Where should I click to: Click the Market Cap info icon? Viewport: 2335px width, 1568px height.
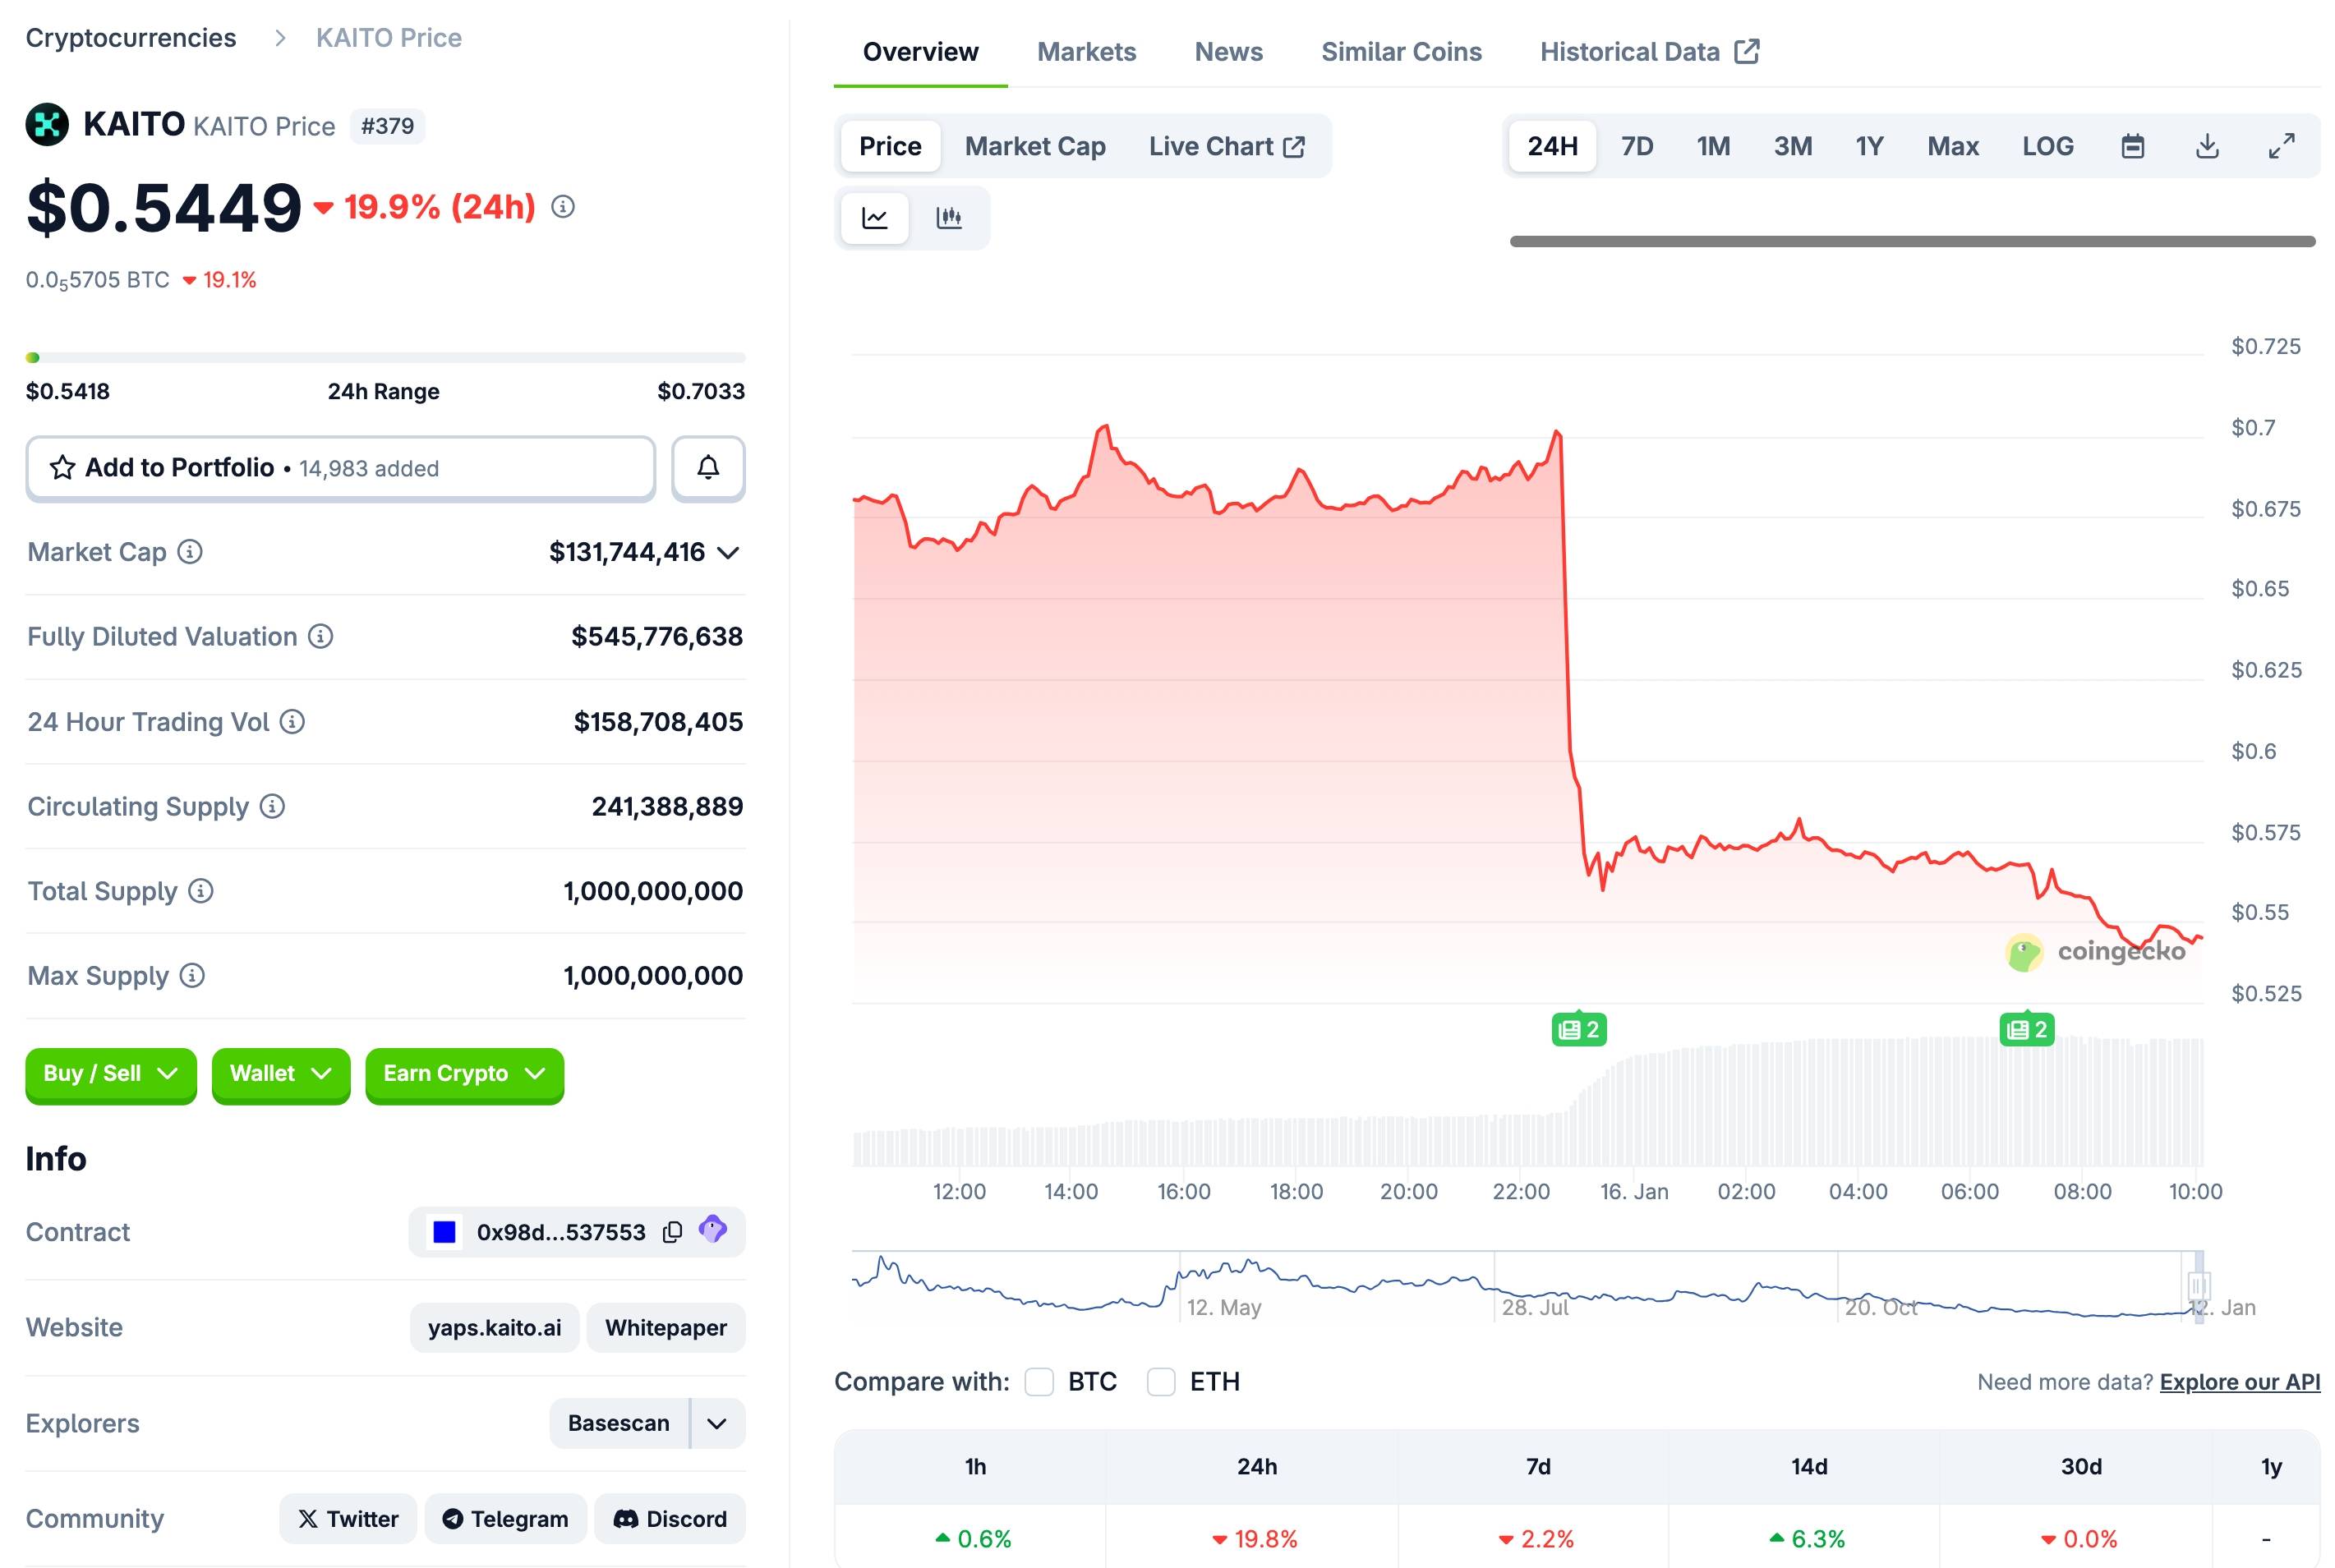click(x=190, y=552)
